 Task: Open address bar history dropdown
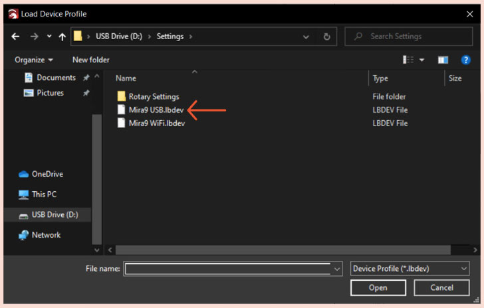tap(306, 37)
